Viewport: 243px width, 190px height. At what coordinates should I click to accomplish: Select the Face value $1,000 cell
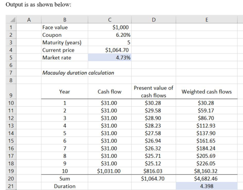point(110,27)
